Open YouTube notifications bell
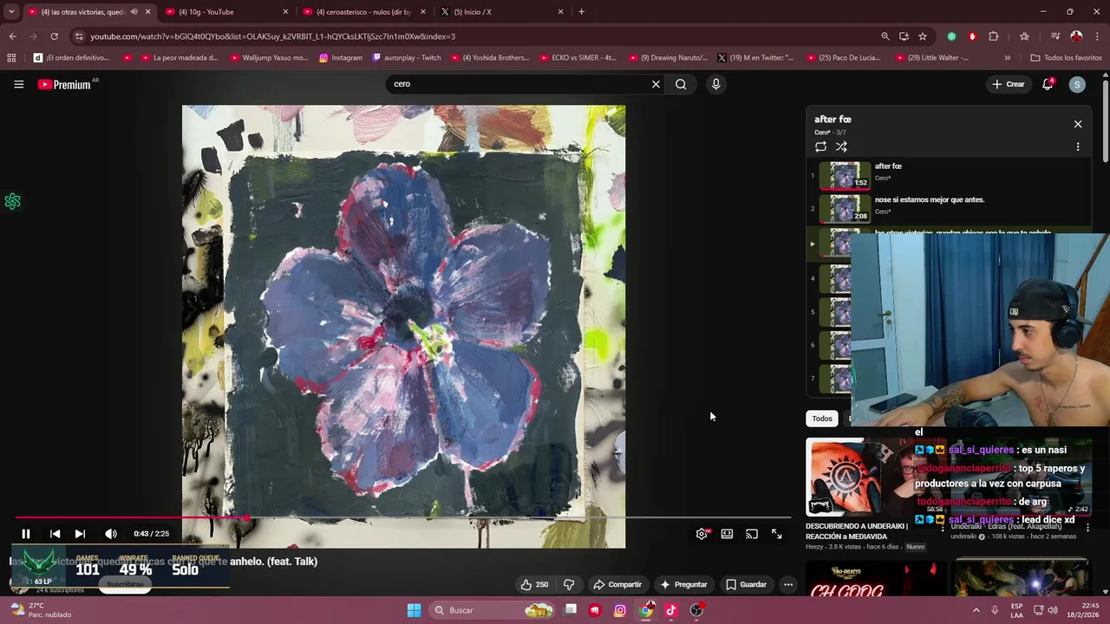 click(x=1048, y=84)
